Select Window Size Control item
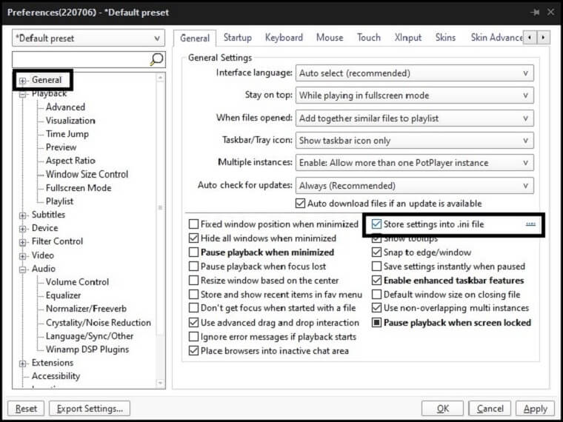 tap(87, 175)
